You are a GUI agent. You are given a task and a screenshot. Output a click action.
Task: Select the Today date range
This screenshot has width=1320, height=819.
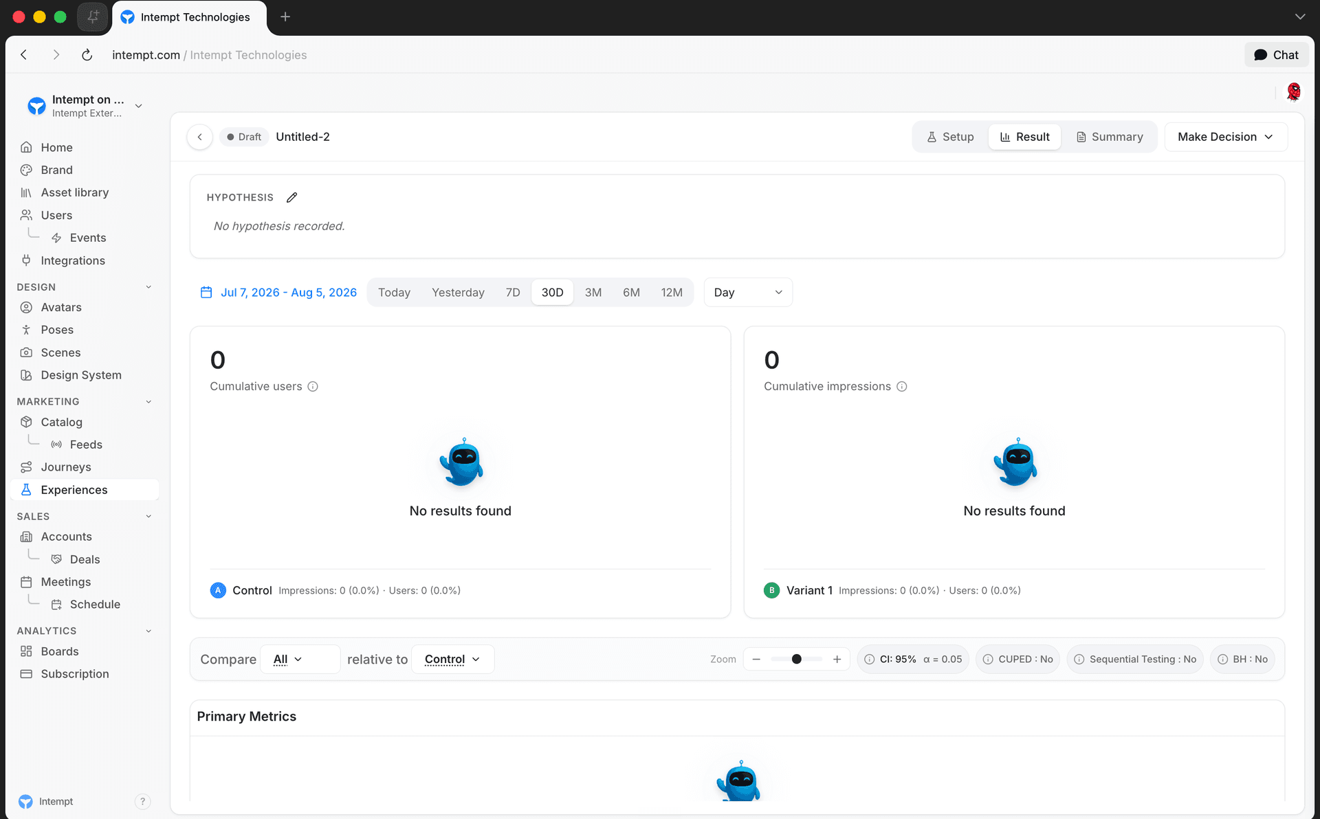394,292
